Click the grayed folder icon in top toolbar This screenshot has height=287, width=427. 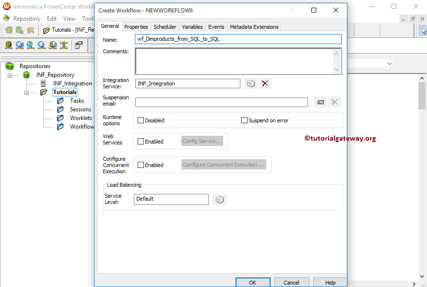(31, 30)
